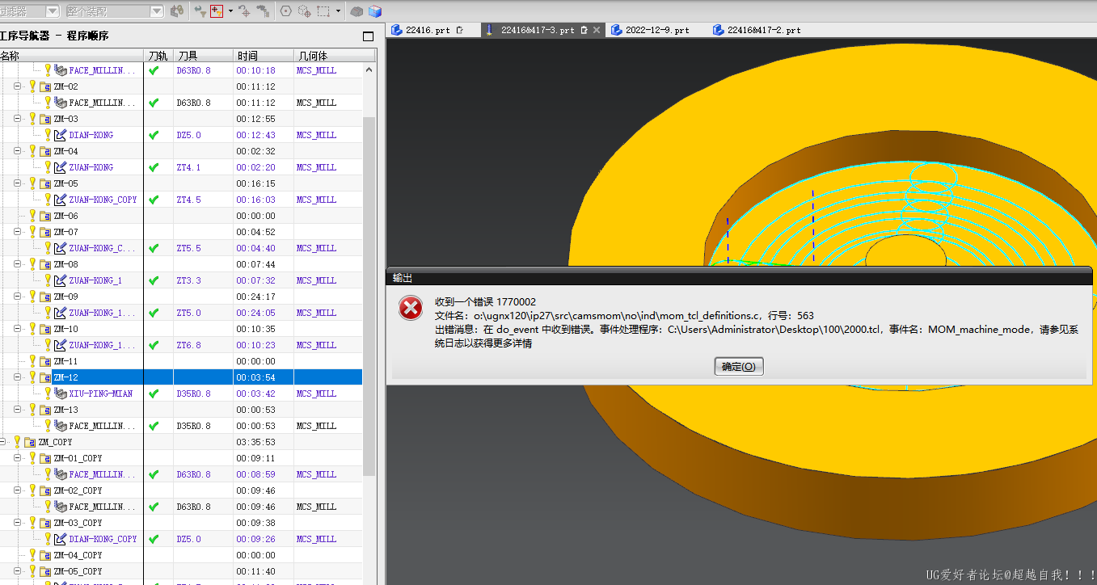Screen dimensions: 1097x585
Task: Click time cell 03:35:53 of ZM_COPY
Action: pyautogui.click(x=255, y=442)
